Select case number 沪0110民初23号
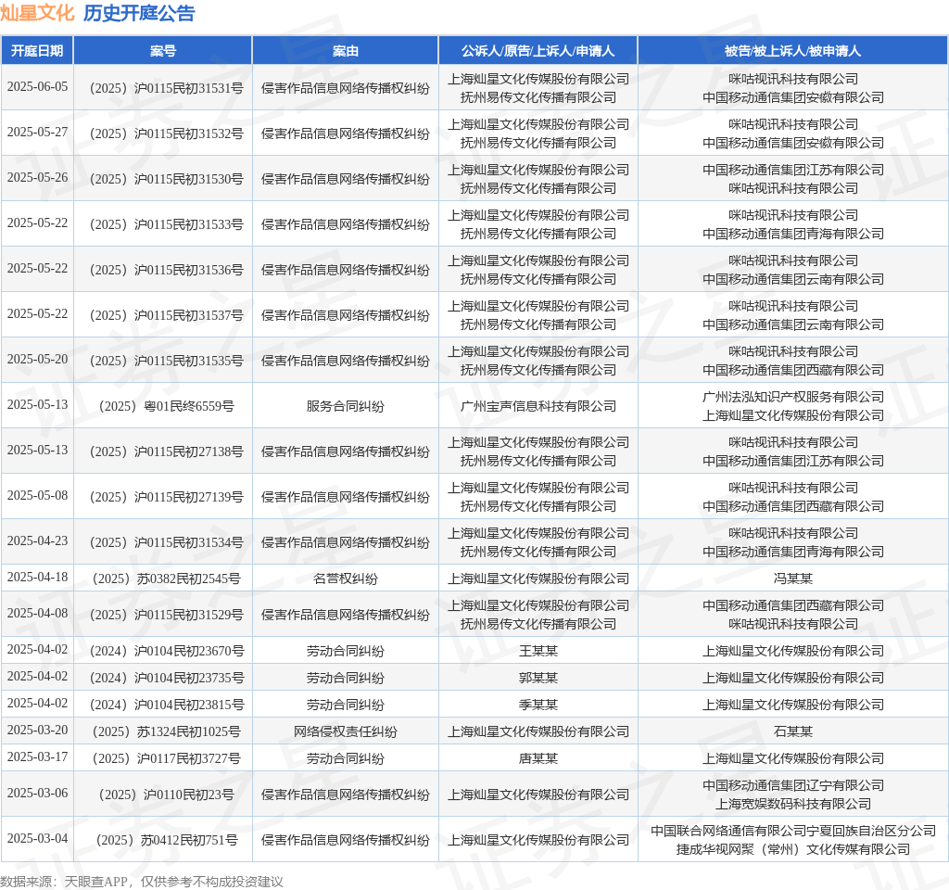Image resolution: width=949 pixels, height=890 pixels. point(167,795)
